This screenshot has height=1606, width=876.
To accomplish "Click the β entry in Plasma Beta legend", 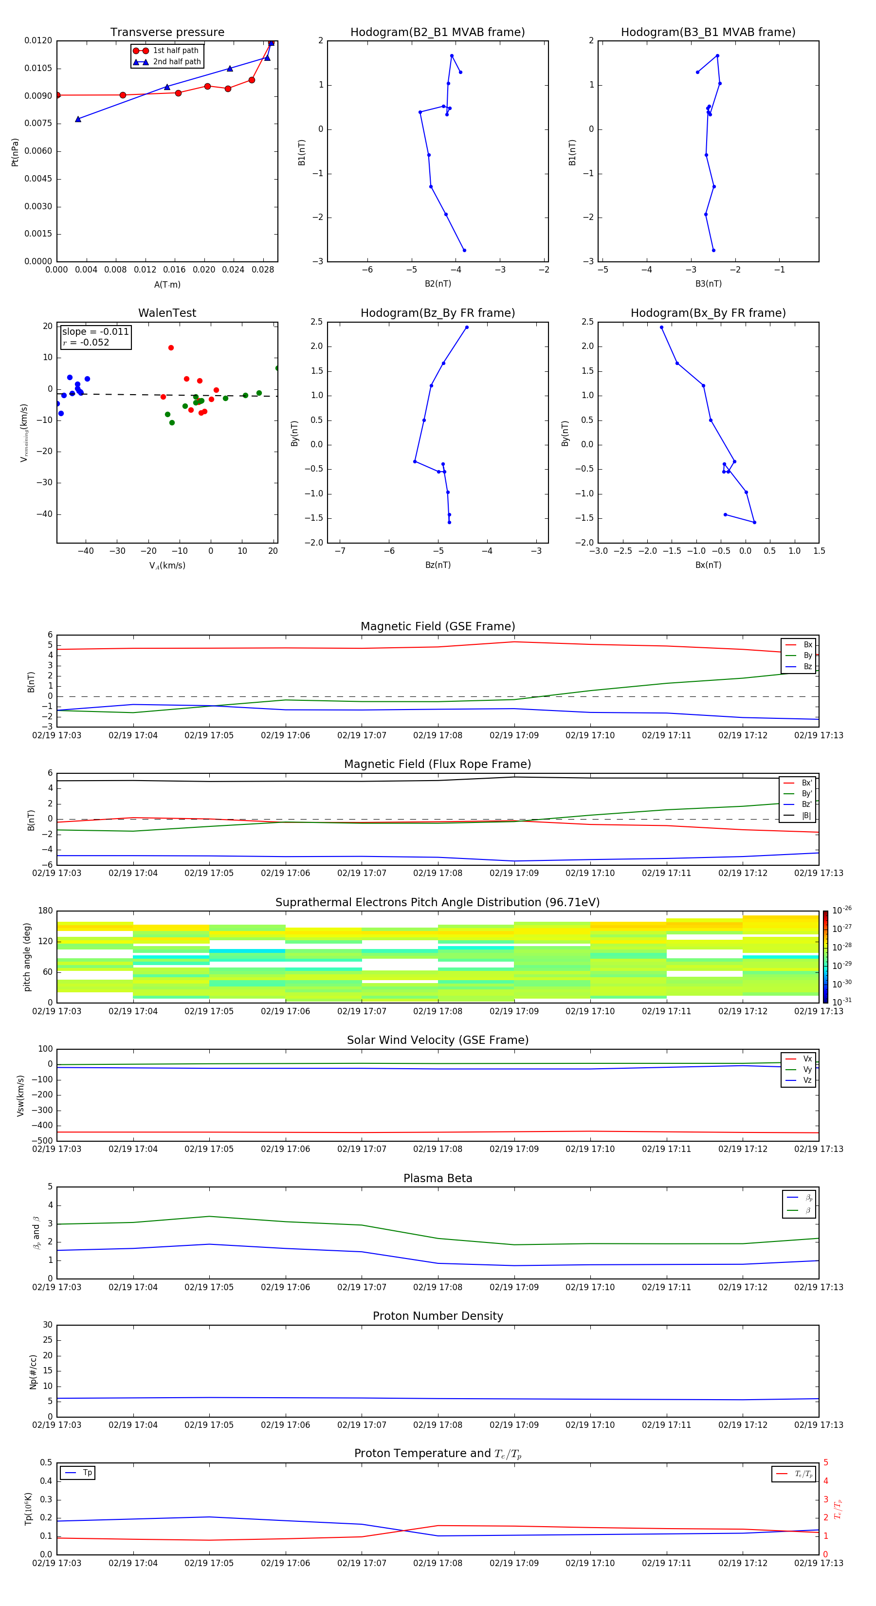I will pyautogui.click(x=799, y=1210).
